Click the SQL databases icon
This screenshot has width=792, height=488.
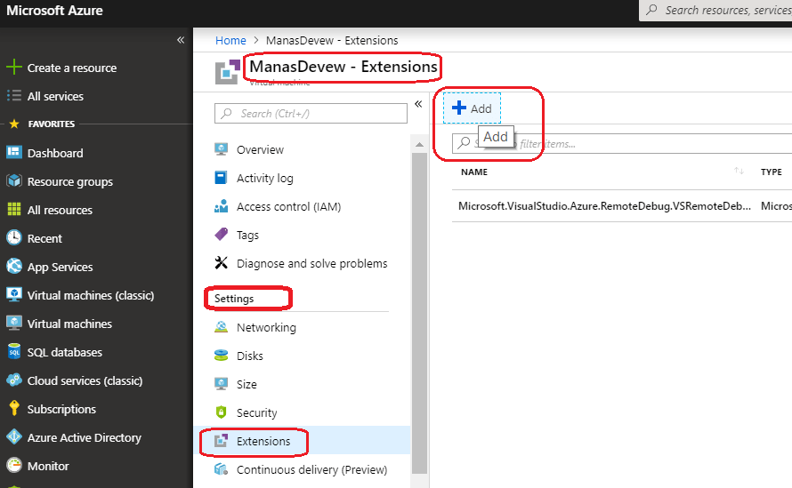click(x=14, y=352)
